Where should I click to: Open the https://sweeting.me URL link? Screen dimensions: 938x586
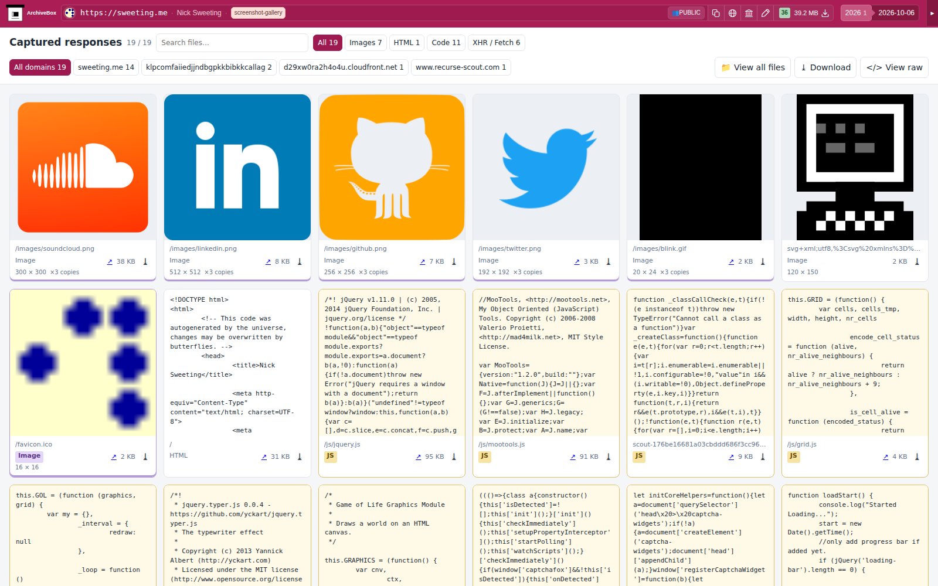(x=124, y=13)
